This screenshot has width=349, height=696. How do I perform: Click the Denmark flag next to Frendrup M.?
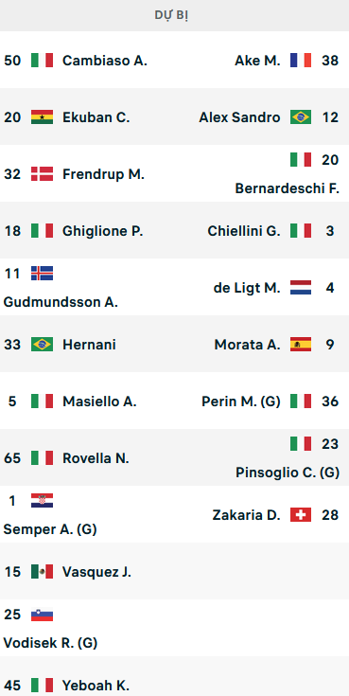click(x=43, y=174)
